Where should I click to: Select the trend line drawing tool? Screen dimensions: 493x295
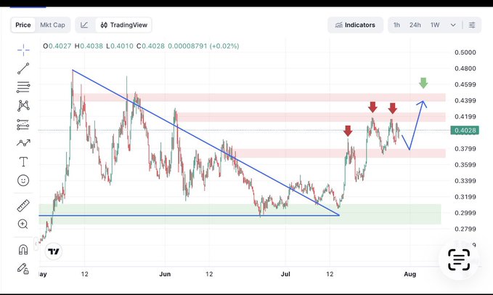pyautogui.click(x=23, y=68)
